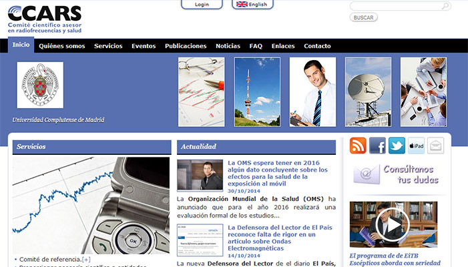Screen dimensions: 468x267
Task: Open Defensora del Lector El País headline
Action: [280, 238]
